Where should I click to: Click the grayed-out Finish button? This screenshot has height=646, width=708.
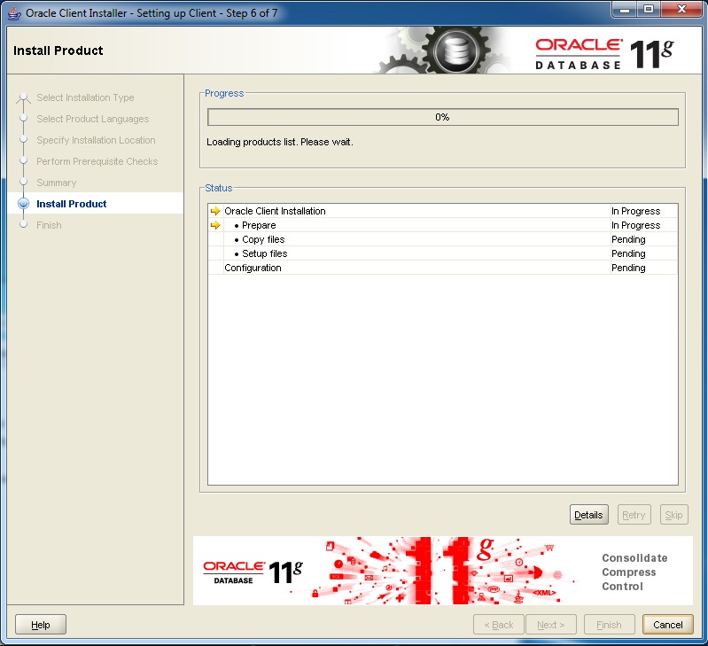tap(609, 625)
